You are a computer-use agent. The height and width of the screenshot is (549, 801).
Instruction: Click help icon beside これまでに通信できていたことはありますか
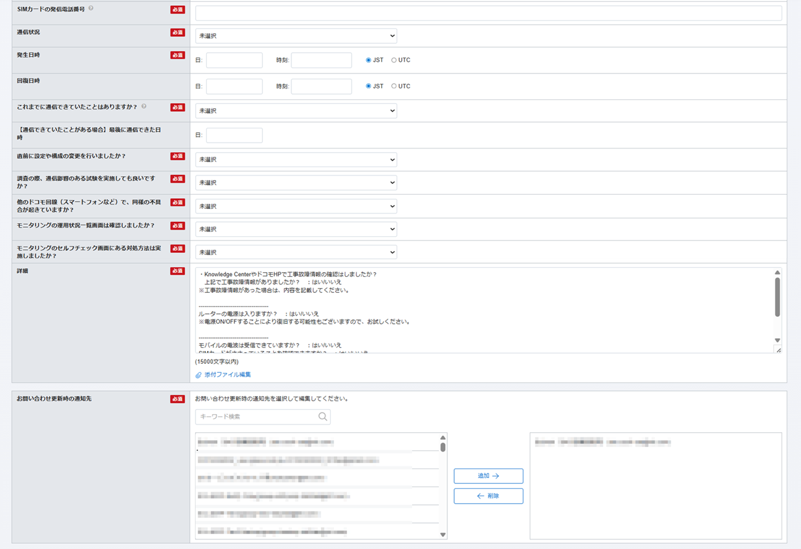pos(143,106)
